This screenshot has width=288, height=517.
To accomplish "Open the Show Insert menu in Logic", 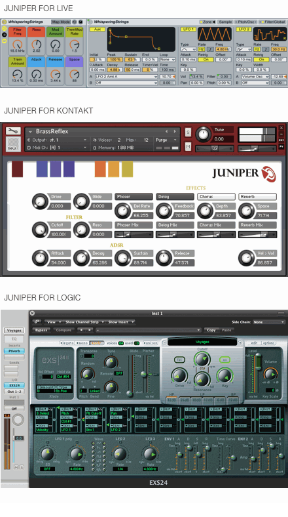I will [121, 321].
